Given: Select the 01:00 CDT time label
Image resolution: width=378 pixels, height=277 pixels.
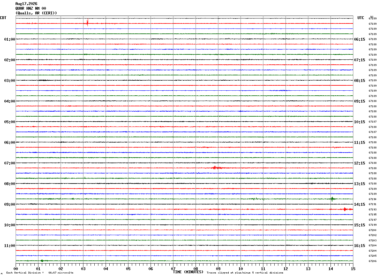Looking at the screenshot, I should [10, 39].
